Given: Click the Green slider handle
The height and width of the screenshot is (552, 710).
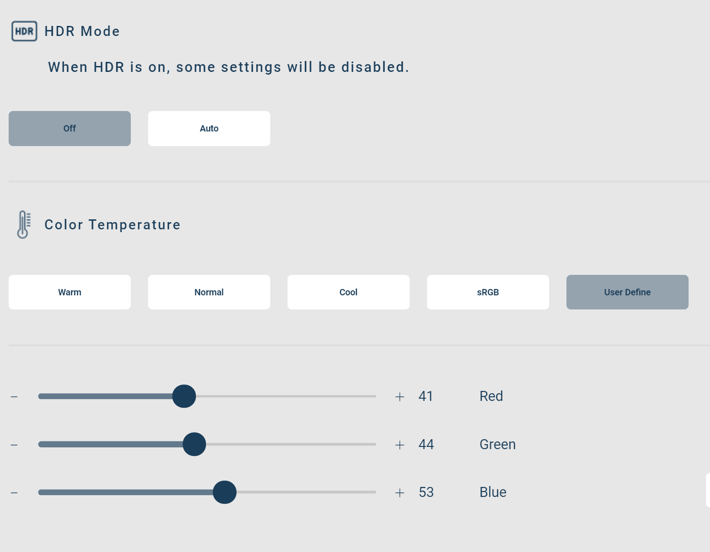Looking at the screenshot, I should pyautogui.click(x=195, y=445).
